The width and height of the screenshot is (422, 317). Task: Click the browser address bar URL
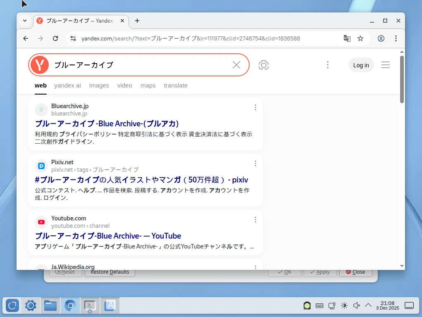point(191,38)
